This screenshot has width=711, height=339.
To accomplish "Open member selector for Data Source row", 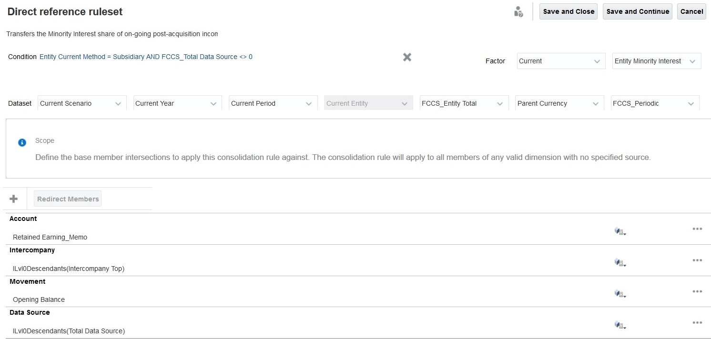I will pos(620,325).
